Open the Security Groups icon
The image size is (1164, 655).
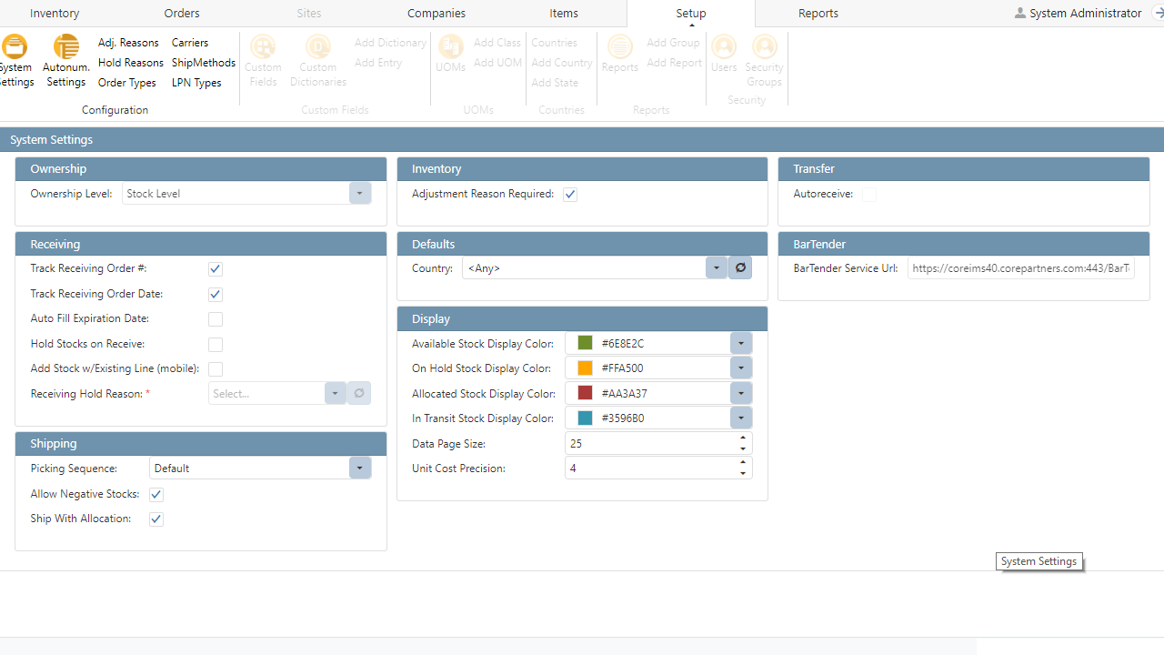coord(765,61)
